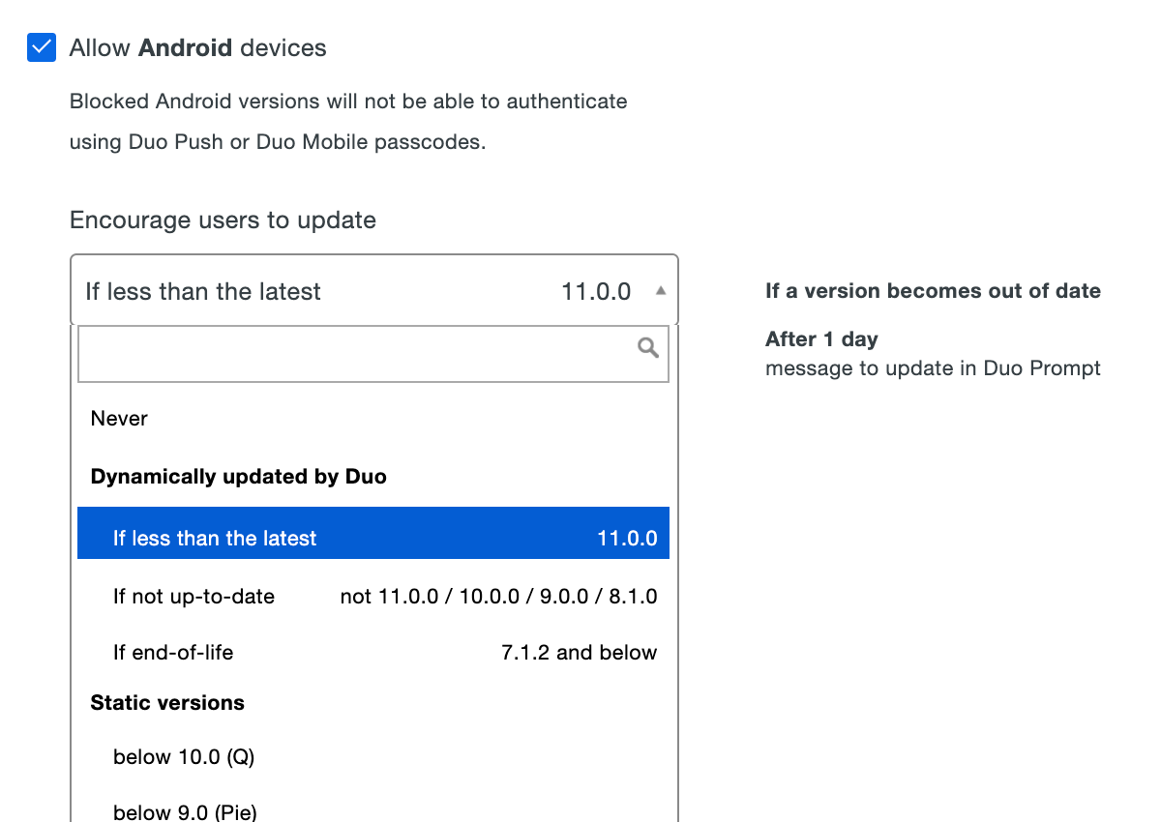Choose If not up-to-date option
Screen dimensions: 1161x822
(x=373, y=596)
